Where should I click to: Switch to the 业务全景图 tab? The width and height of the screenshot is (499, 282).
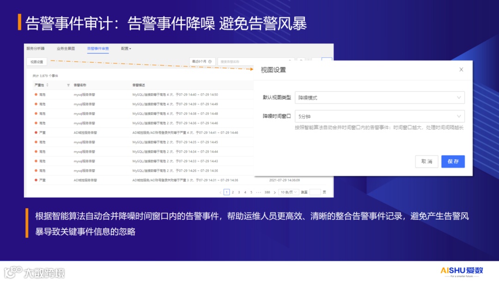point(66,48)
